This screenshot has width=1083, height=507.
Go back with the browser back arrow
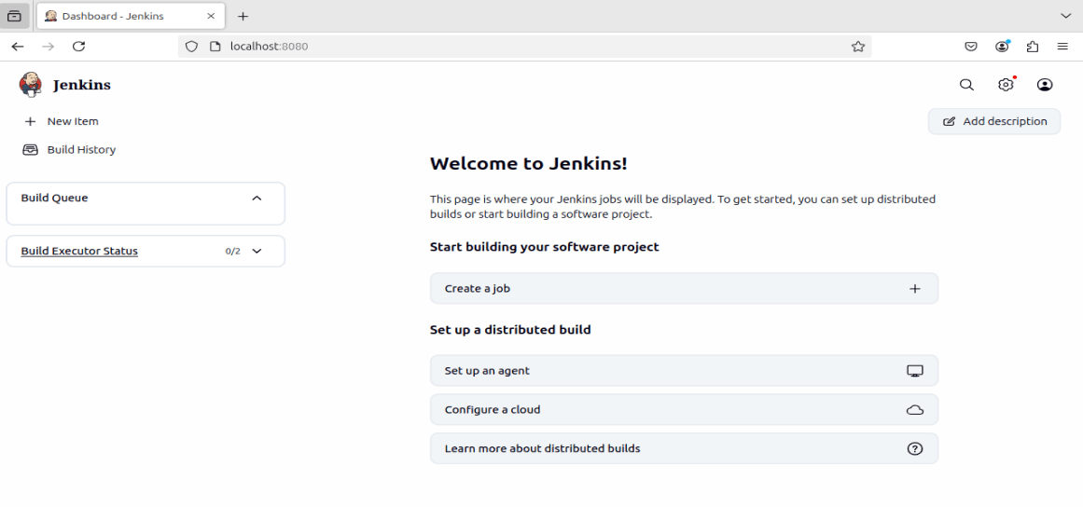click(x=18, y=47)
